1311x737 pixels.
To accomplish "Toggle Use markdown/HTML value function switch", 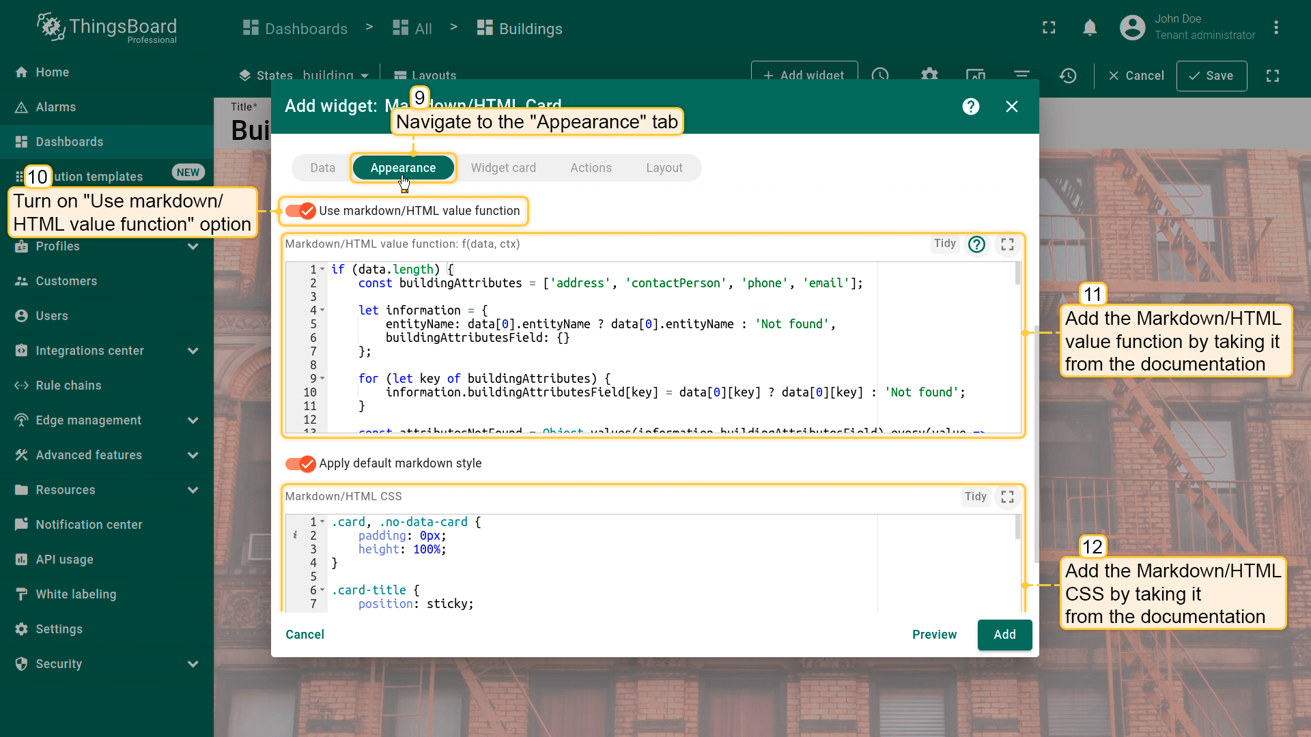I will (300, 211).
